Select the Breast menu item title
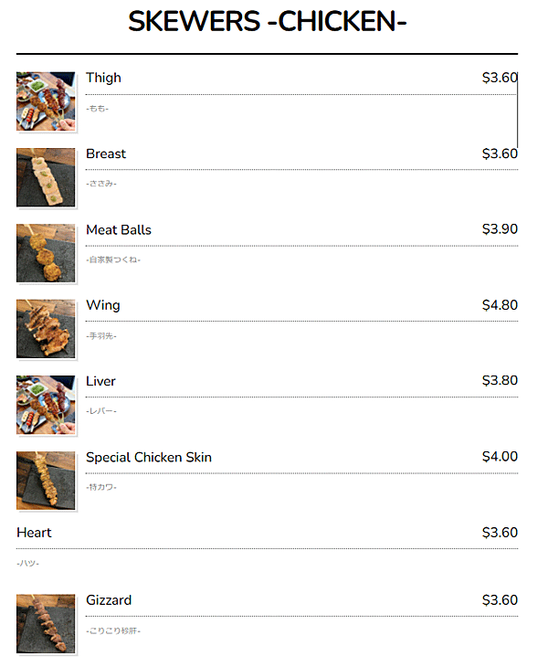The width and height of the screenshot is (548, 667). pos(106,154)
